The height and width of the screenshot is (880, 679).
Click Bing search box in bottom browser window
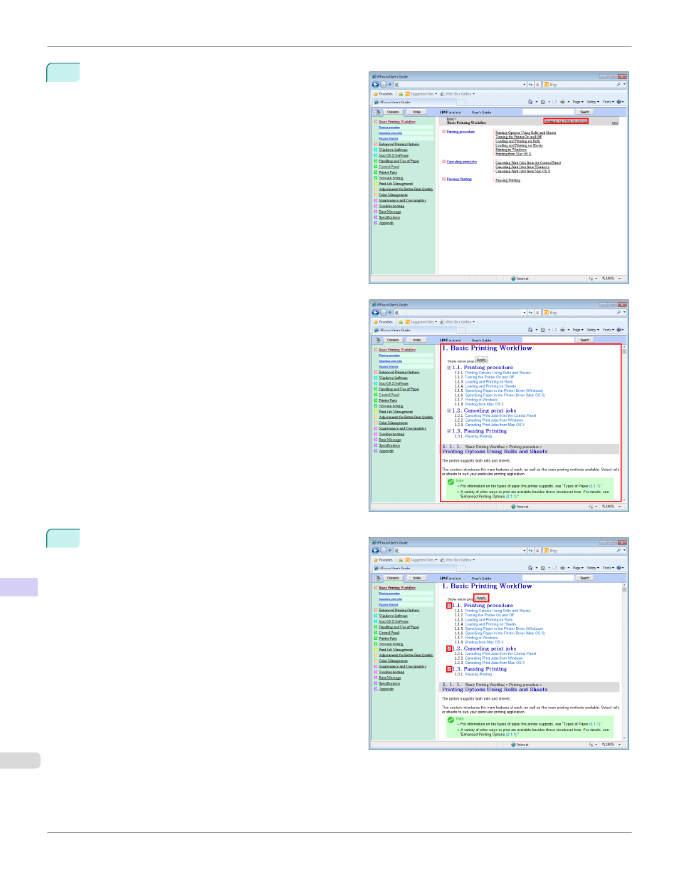[579, 550]
